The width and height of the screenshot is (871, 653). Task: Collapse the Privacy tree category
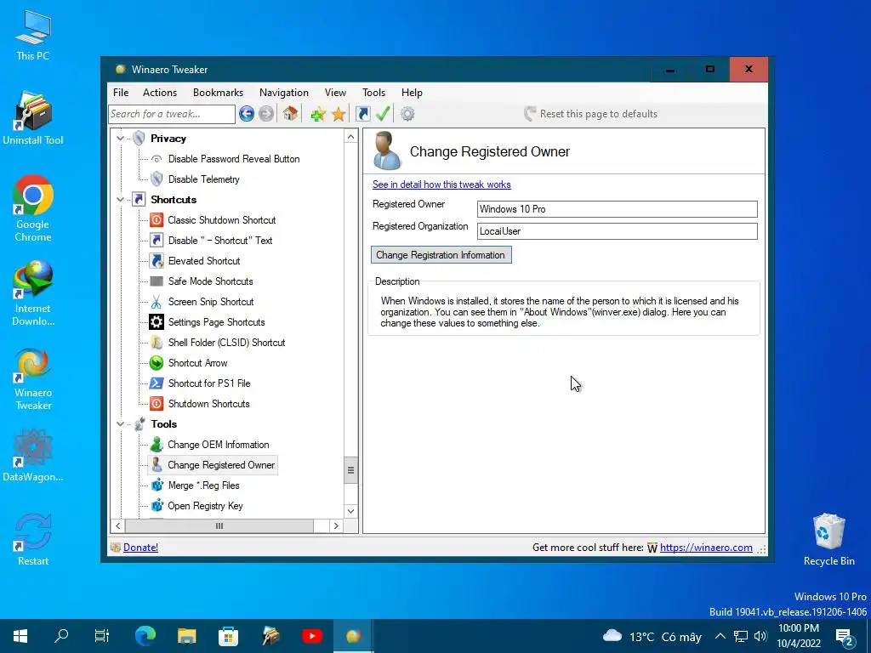click(120, 139)
